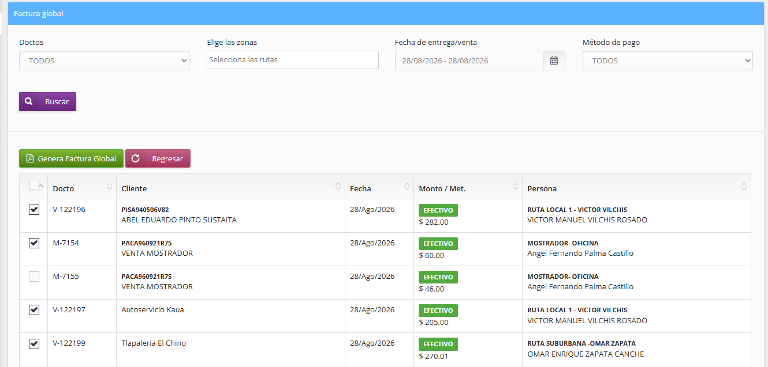
Task: Open the Doctos dropdown showing TODOS
Action: click(x=104, y=60)
